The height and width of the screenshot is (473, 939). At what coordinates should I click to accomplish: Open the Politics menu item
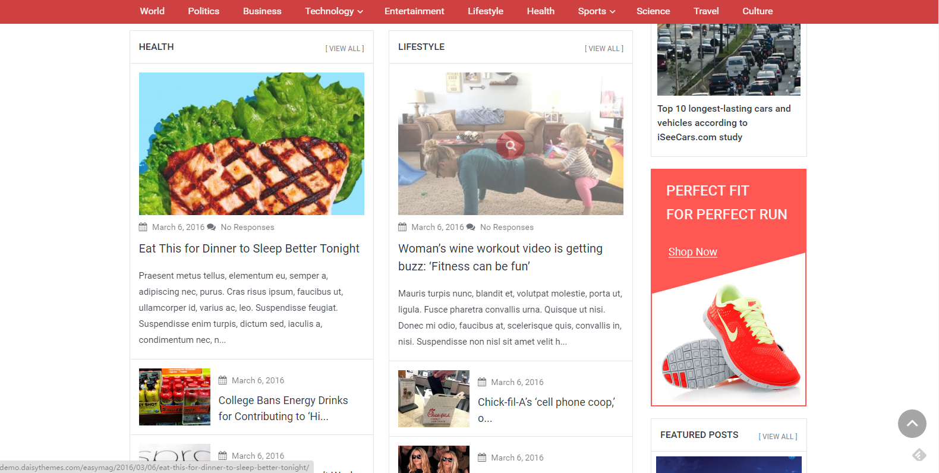tap(203, 11)
